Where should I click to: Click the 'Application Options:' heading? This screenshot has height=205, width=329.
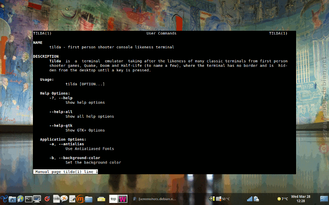pos(63,139)
